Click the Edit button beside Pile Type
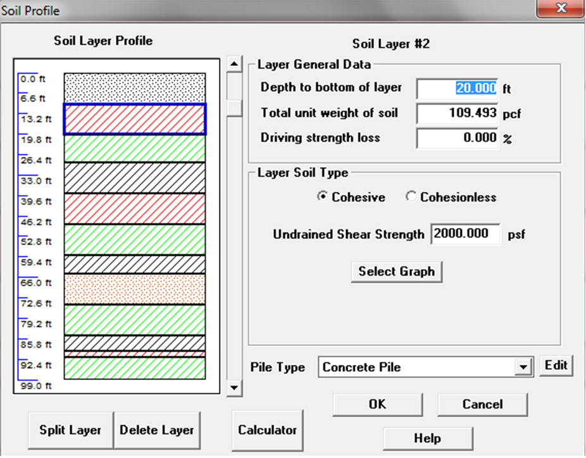Screen dimensions: 586x458 click(556, 366)
